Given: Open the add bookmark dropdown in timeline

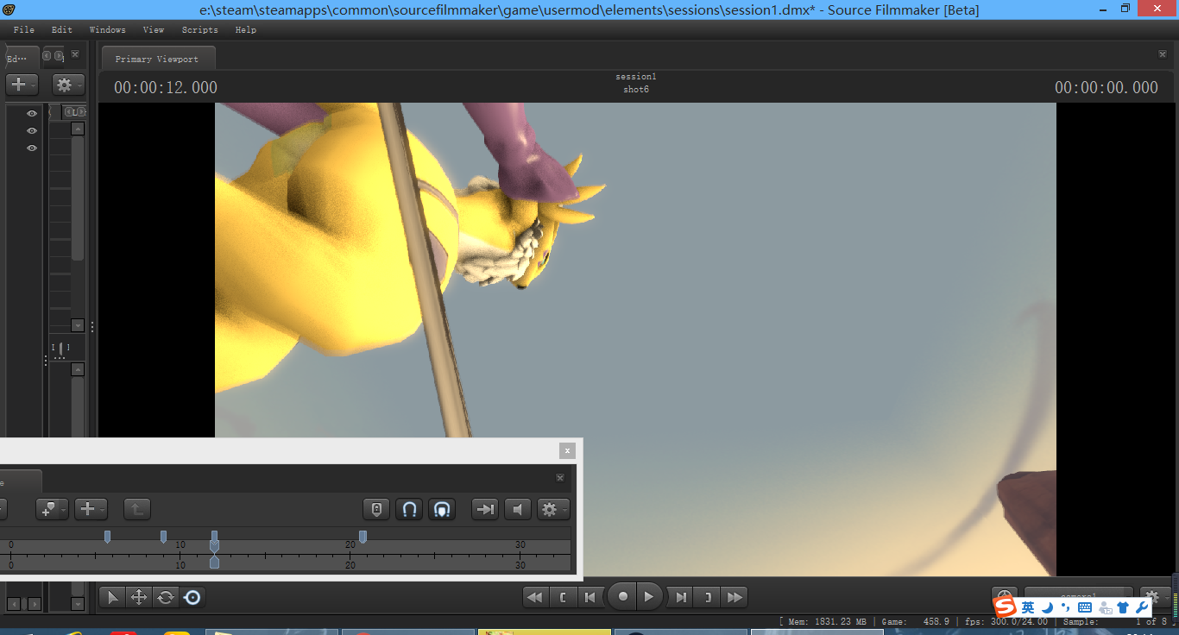Looking at the screenshot, I should (52, 509).
